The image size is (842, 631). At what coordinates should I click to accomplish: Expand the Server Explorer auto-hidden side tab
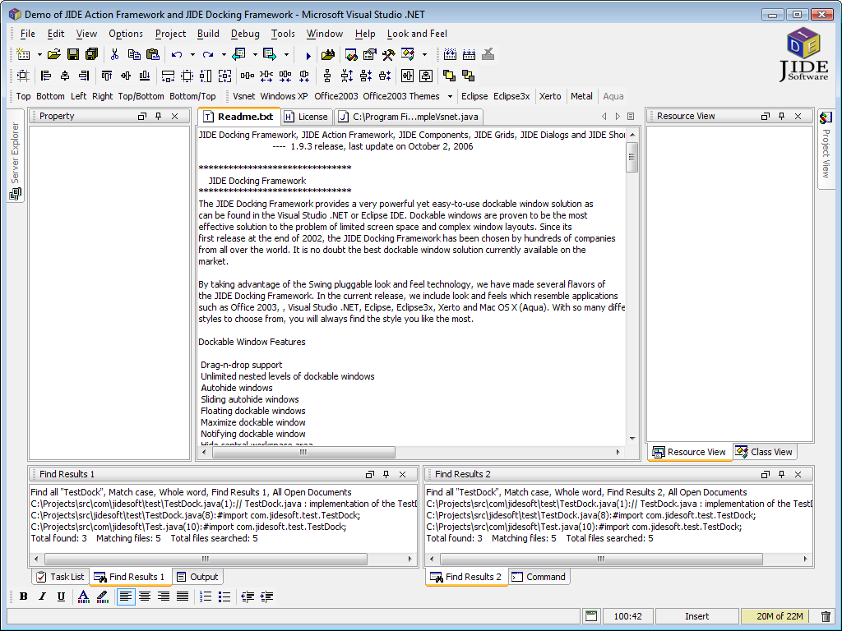click(16, 154)
